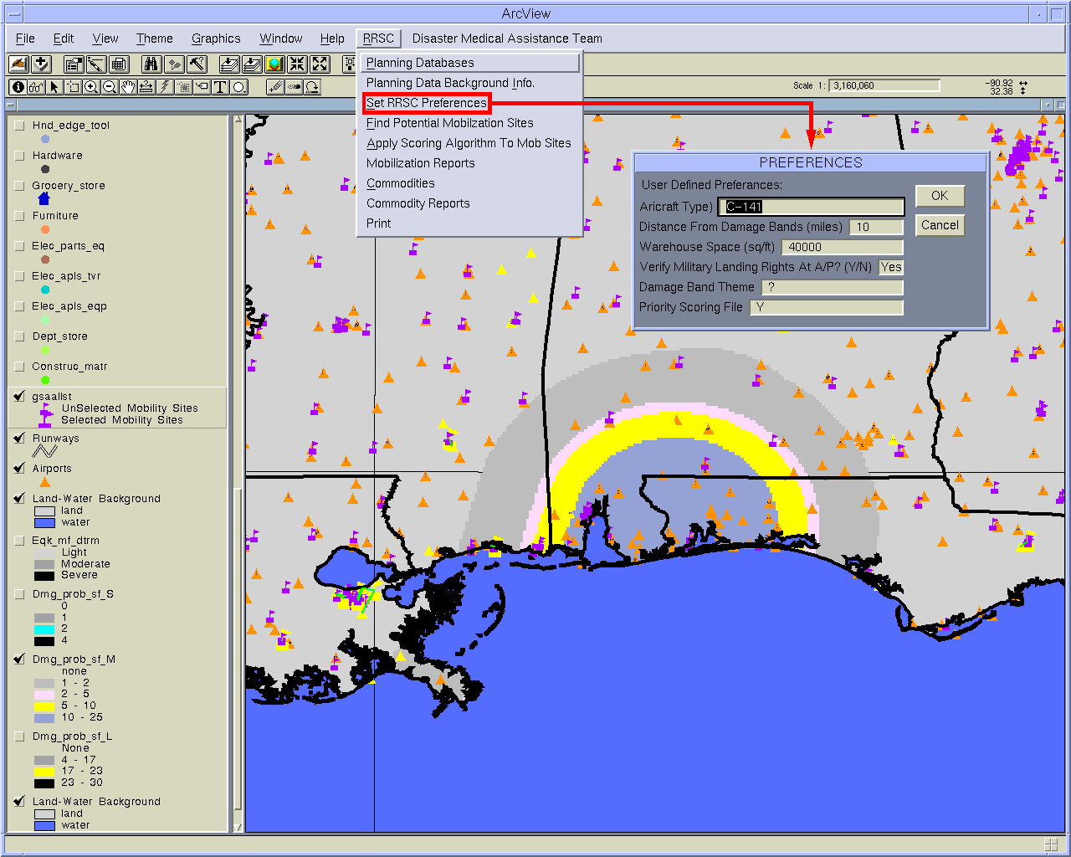
Task: Click the Aircraft Type input field
Action: pos(812,207)
